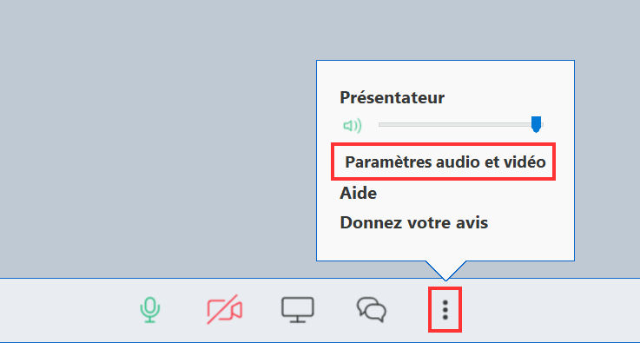Open chat with the speech bubbles icon
The height and width of the screenshot is (343, 640).
coord(372,310)
